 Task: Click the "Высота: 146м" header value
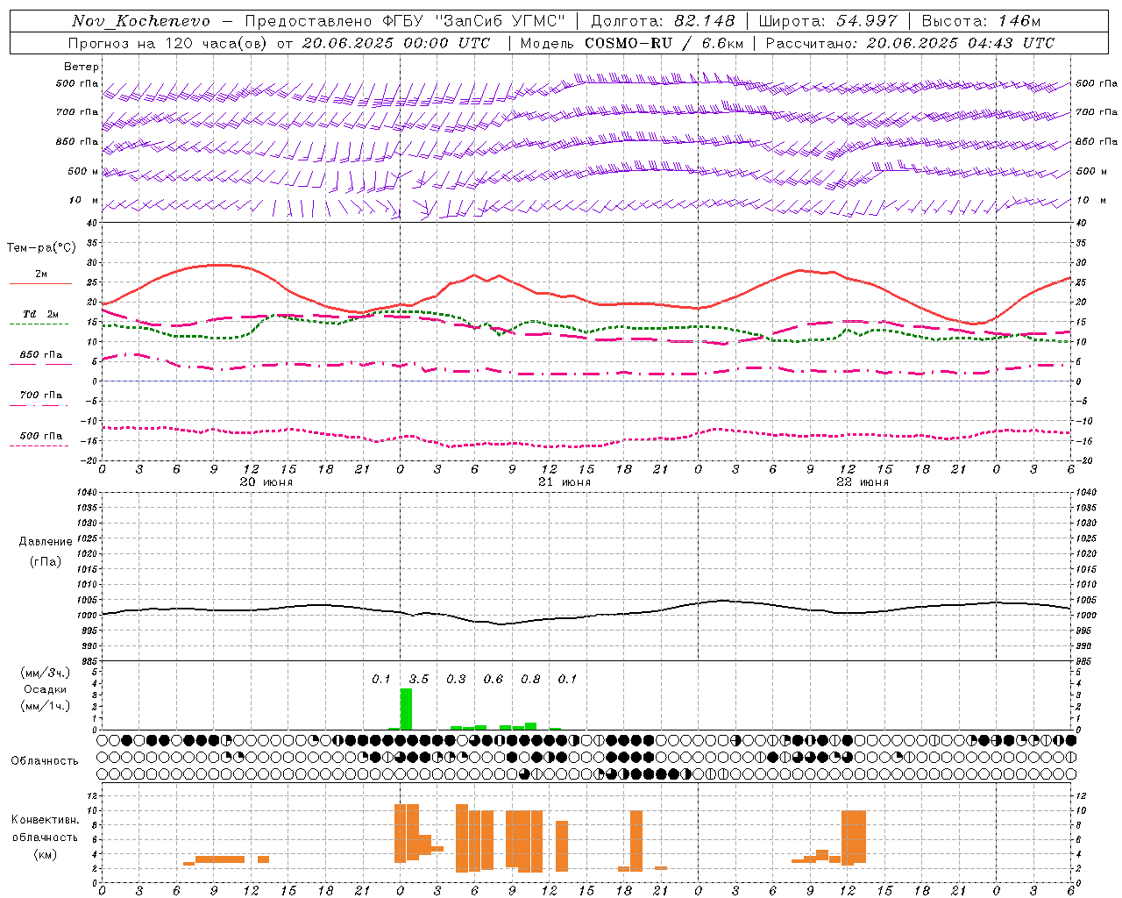982,21
